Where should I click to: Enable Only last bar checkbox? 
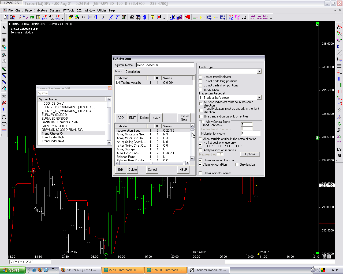click(x=237, y=165)
